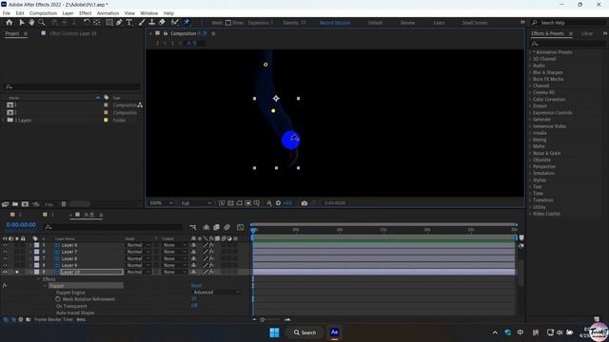Viewport: 609px width, 342px height.
Task: Switch to the Effect Controls Layer 10 tab
Action: (x=72, y=33)
